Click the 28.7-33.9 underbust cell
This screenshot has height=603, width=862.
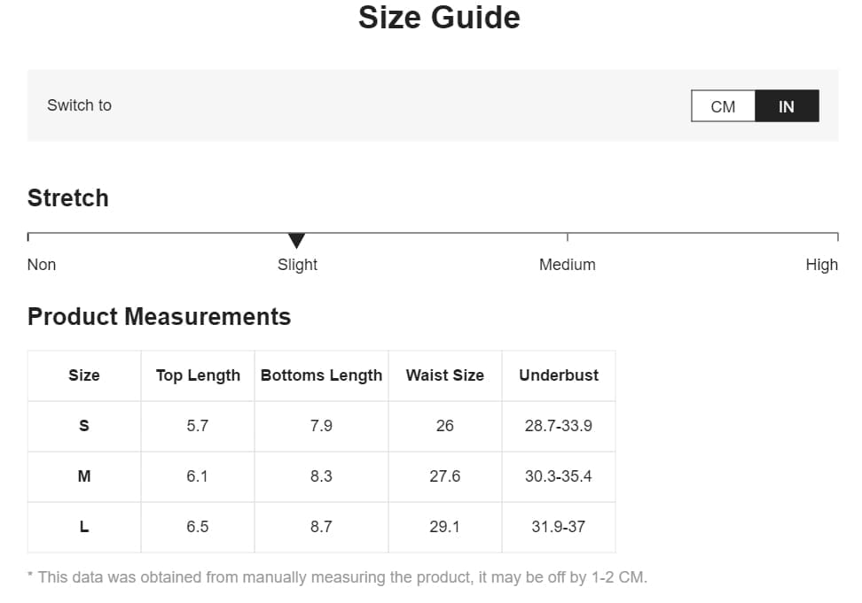click(x=559, y=426)
